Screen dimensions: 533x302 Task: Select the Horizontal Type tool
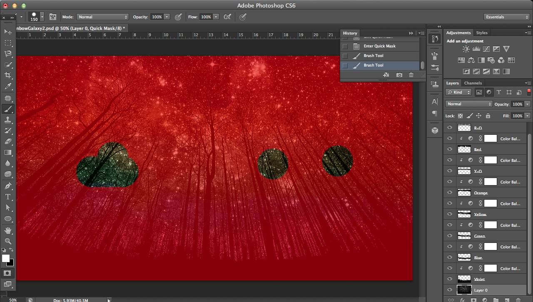[x=8, y=196]
